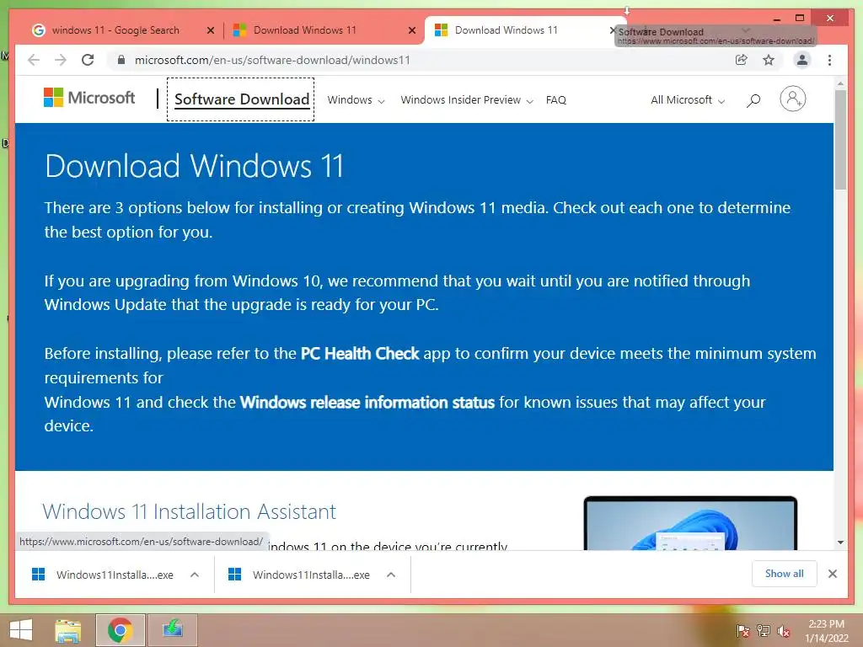
Task: Open the PC Health Check link
Action: point(360,353)
